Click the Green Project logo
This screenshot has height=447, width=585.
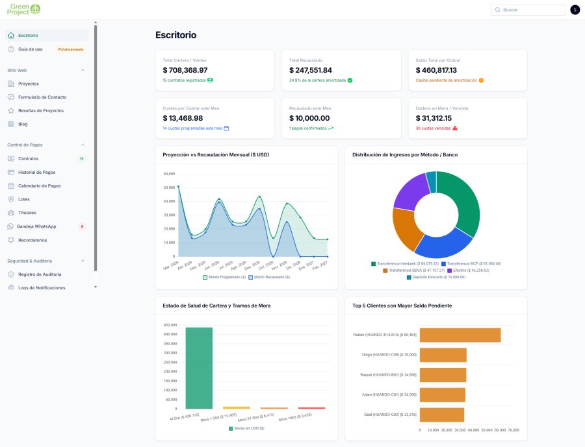pos(23,10)
